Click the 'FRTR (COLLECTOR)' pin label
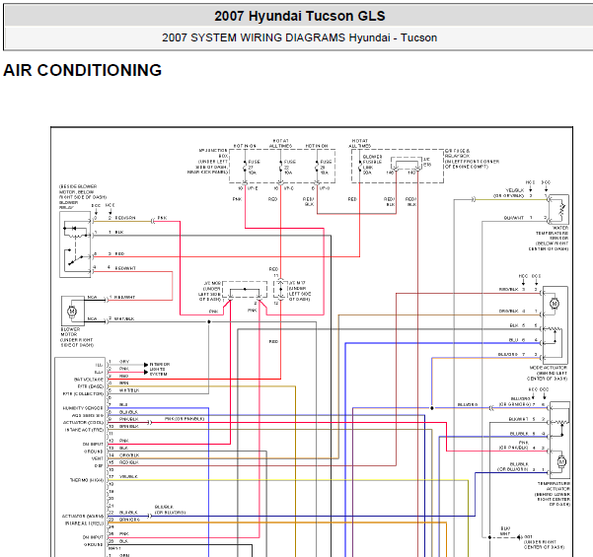 point(83,393)
